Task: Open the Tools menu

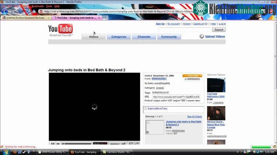Action: click(x=49, y=6)
